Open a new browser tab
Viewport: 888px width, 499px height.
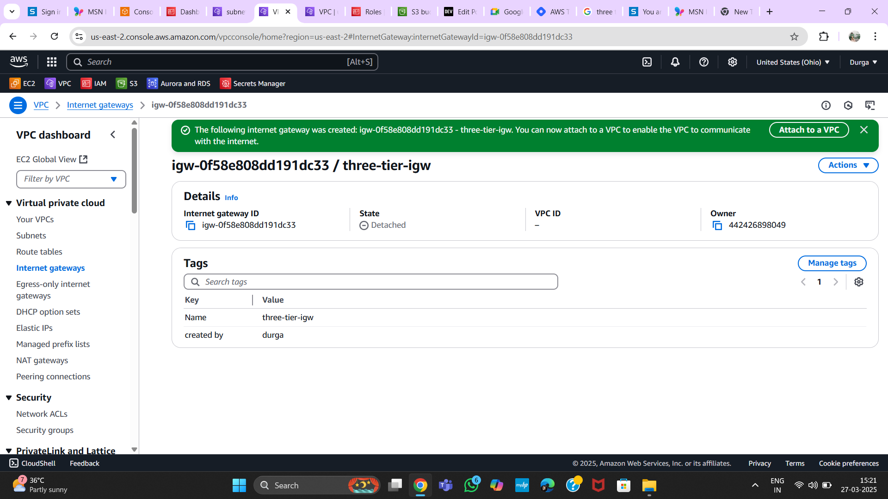pos(770,12)
